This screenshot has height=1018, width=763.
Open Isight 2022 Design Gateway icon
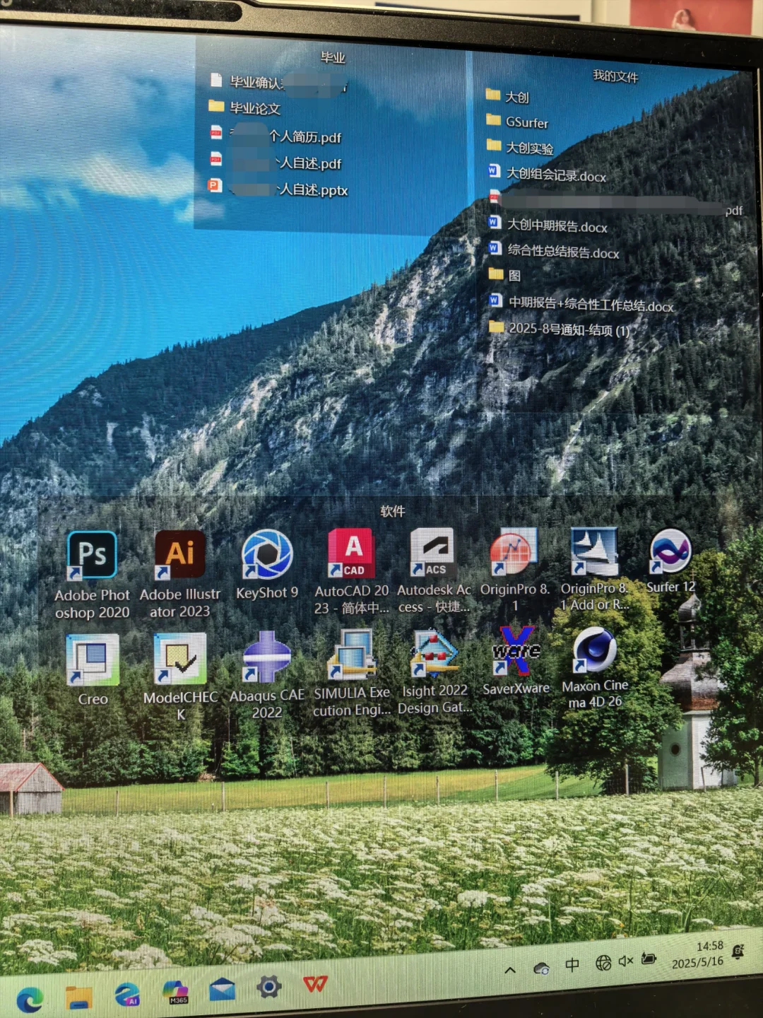[434, 671]
